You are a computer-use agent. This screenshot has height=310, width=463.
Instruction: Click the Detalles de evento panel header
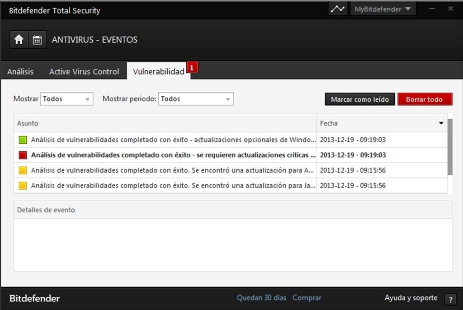coord(233,210)
